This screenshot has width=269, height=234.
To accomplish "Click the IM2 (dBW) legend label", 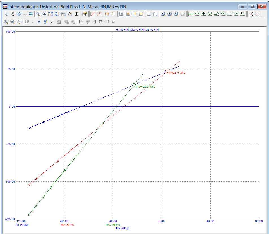I will [x=67, y=225].
